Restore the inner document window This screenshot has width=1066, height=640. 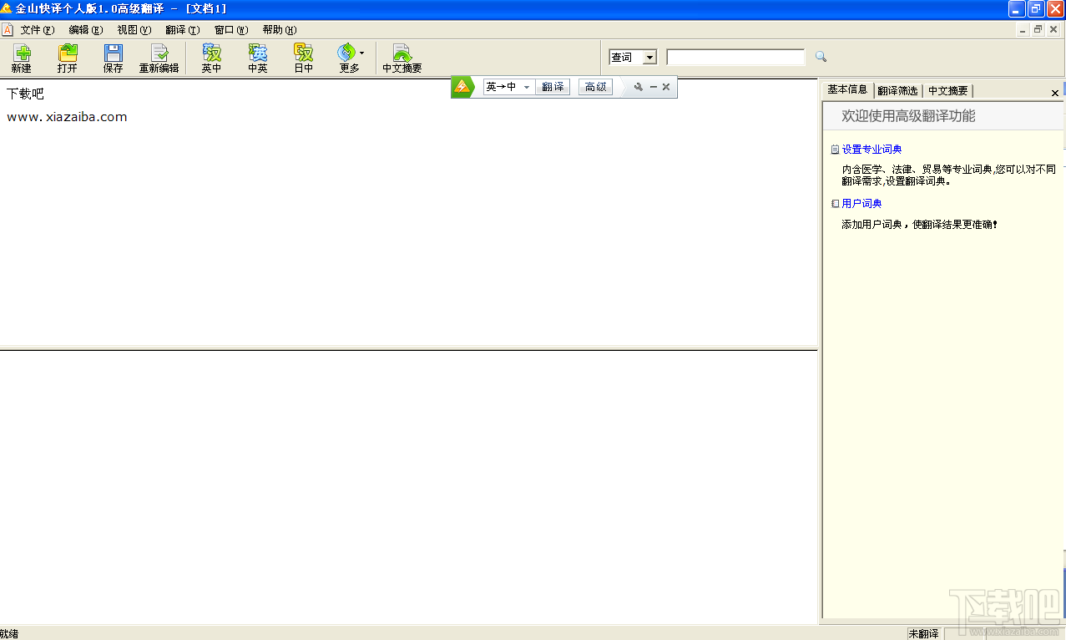click(1038, 29)
